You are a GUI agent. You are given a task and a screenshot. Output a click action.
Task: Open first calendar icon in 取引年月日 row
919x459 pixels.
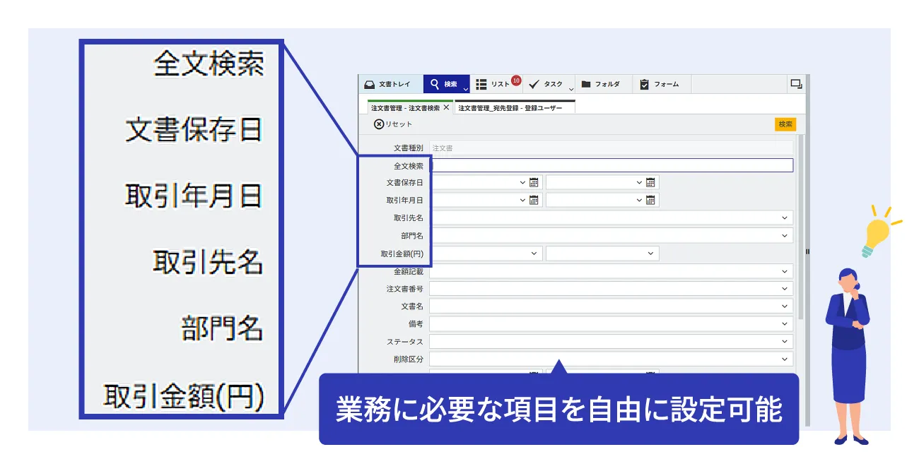pyautogui.click(x=534, y=200)
